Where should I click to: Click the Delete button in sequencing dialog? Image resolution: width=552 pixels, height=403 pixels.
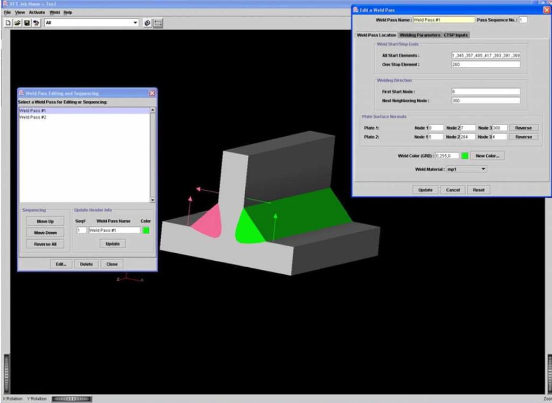(86, 264)
